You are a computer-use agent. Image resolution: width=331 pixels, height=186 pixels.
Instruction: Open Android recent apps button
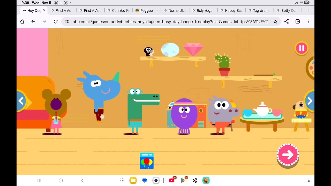pos(39,181)
